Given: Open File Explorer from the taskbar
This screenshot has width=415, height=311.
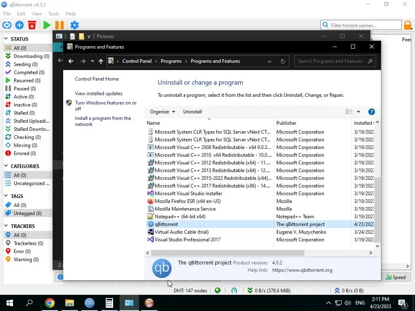Looking at the screenshot, I should [x=70, y=303].
